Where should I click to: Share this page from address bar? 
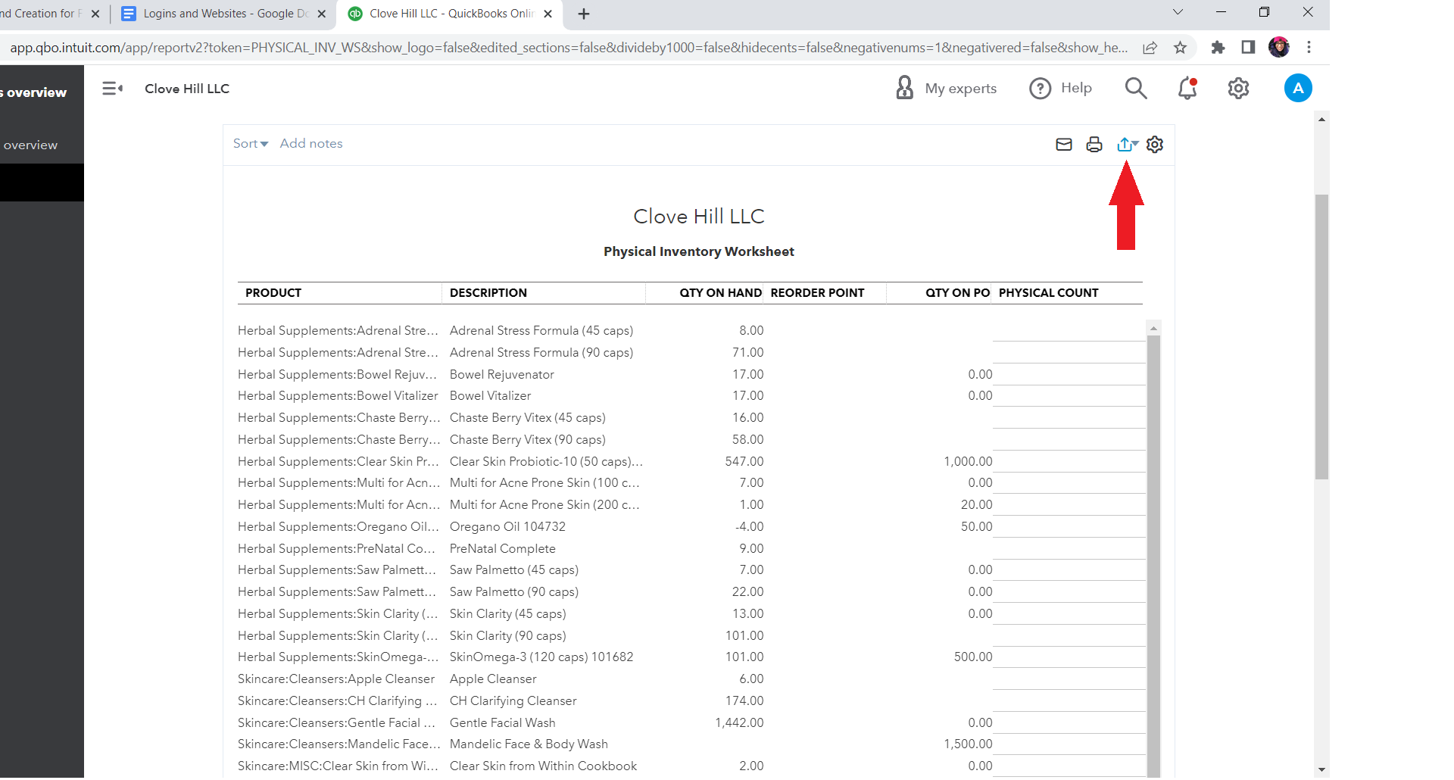point(1150,48)
